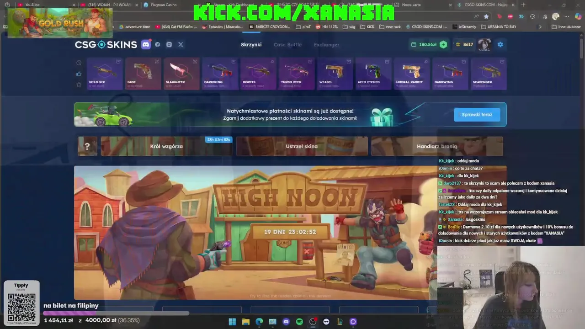585x329 pixels.
Task: Show best drops using the thumbs-up icon
Action: click(x=79, y=74)
